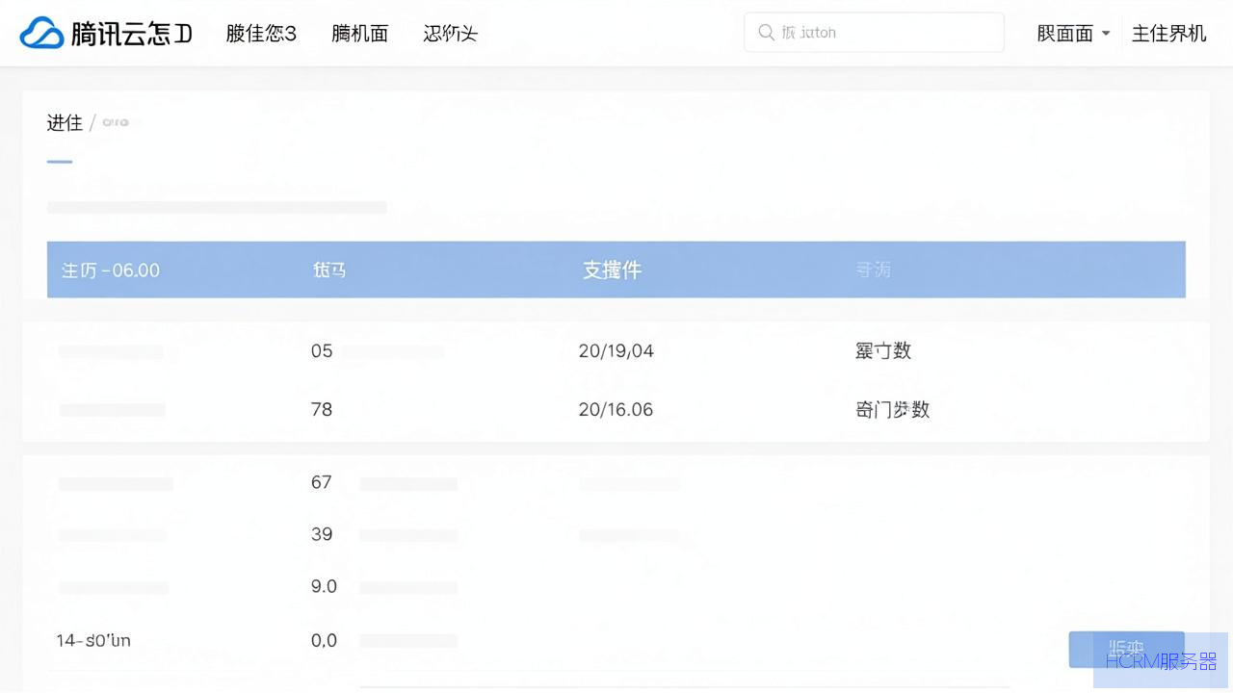Open the 腰佳您3 navigation menu item

coord(261,34)
